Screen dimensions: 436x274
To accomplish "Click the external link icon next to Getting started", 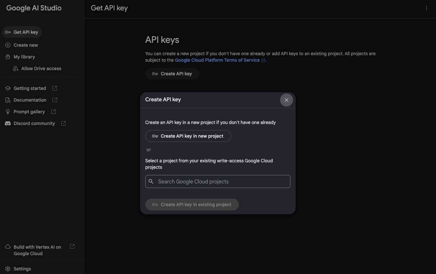I will [54, 88].
